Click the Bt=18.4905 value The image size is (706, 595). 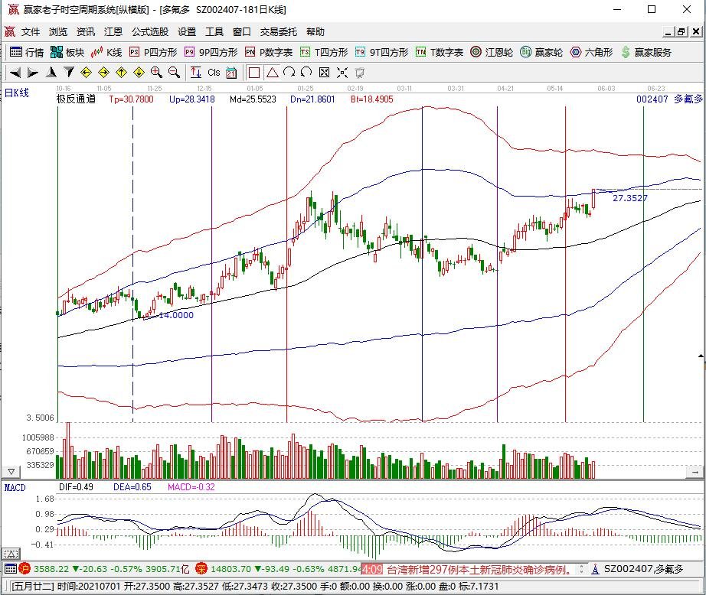coord(372,99)
